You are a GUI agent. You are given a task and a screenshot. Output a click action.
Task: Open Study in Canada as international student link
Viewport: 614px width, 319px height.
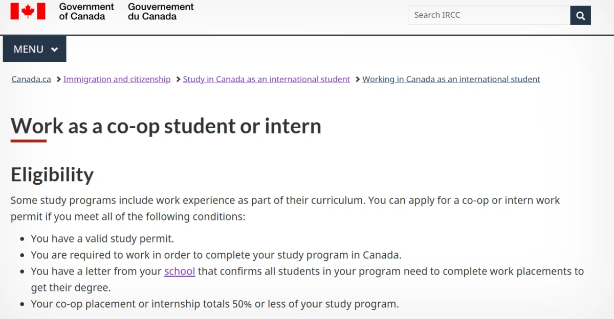tap(267, 79)
